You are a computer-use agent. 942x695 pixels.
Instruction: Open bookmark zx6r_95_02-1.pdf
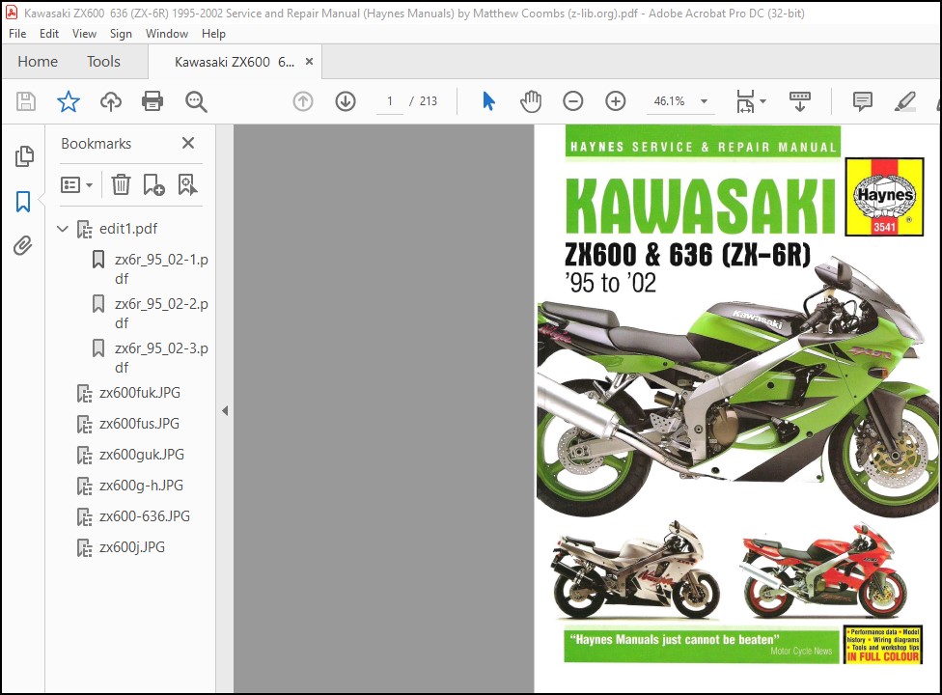point(161,269)
